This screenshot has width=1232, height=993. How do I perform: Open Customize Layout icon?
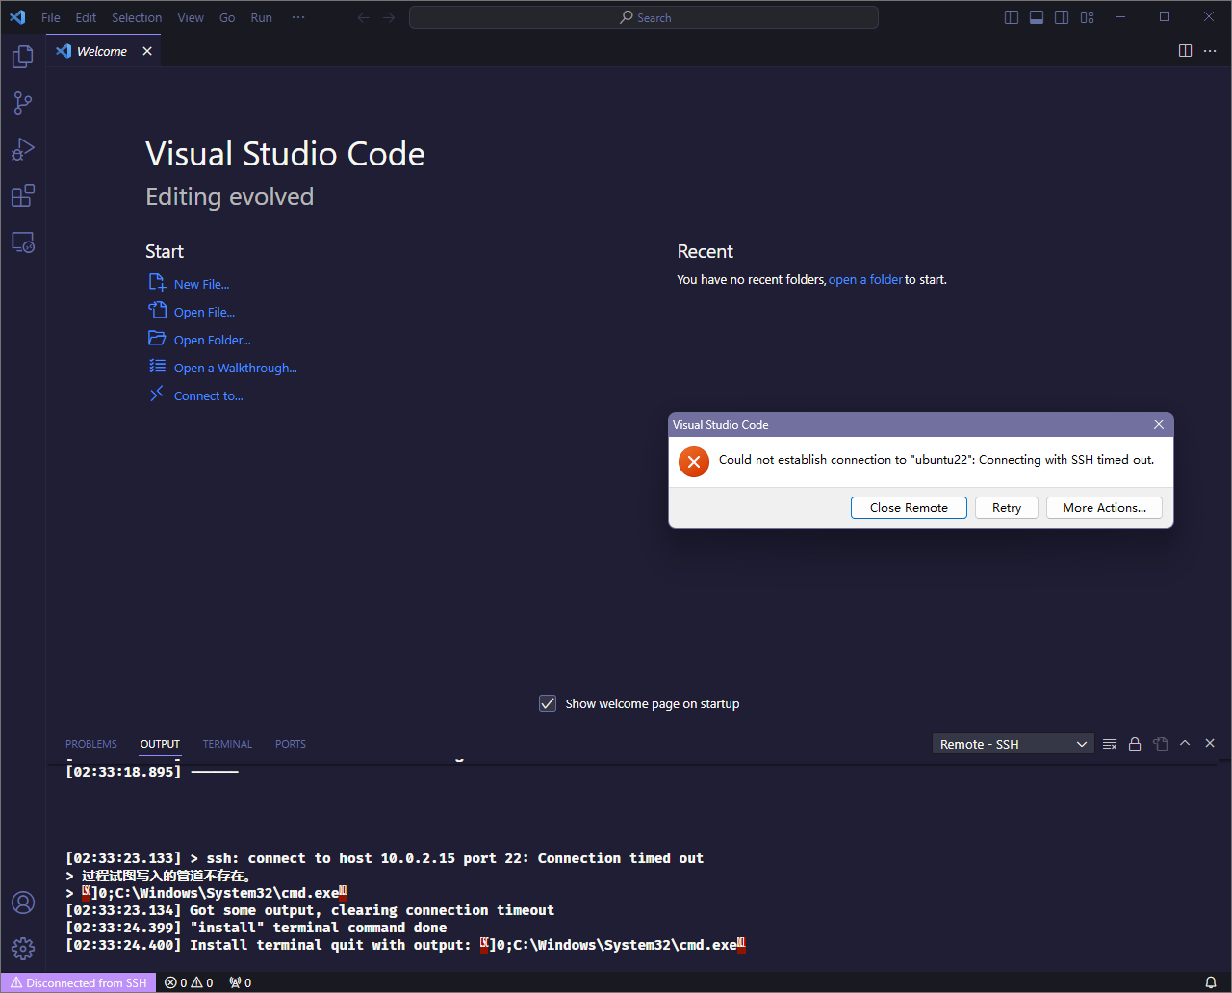[x=1088, y=17]
